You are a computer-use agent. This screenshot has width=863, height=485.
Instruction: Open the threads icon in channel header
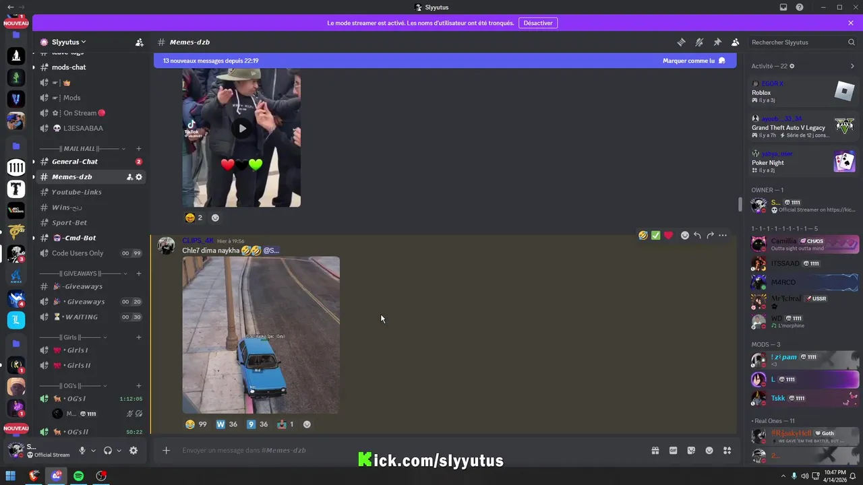(x=681, y=42)
